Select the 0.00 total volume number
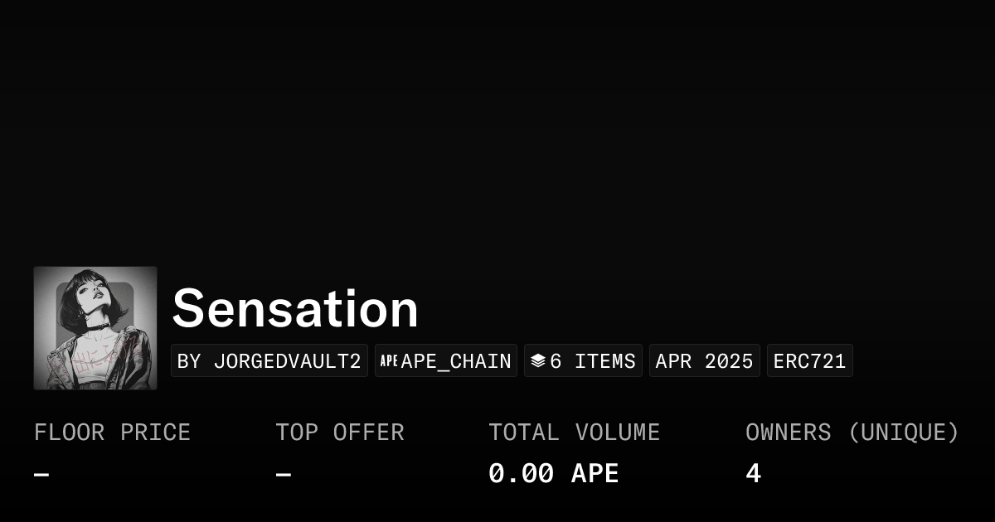The image size is (995, 522). 521,474
